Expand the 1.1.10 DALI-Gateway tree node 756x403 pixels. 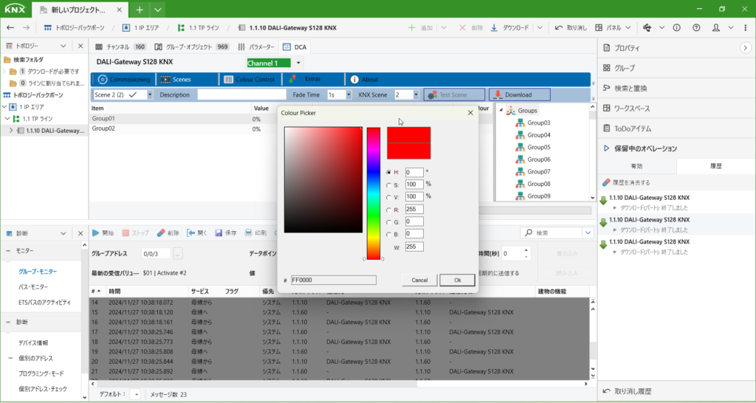tap(11, 130)
